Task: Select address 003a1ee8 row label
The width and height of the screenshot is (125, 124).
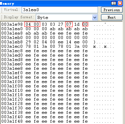Action: point(12,68)
